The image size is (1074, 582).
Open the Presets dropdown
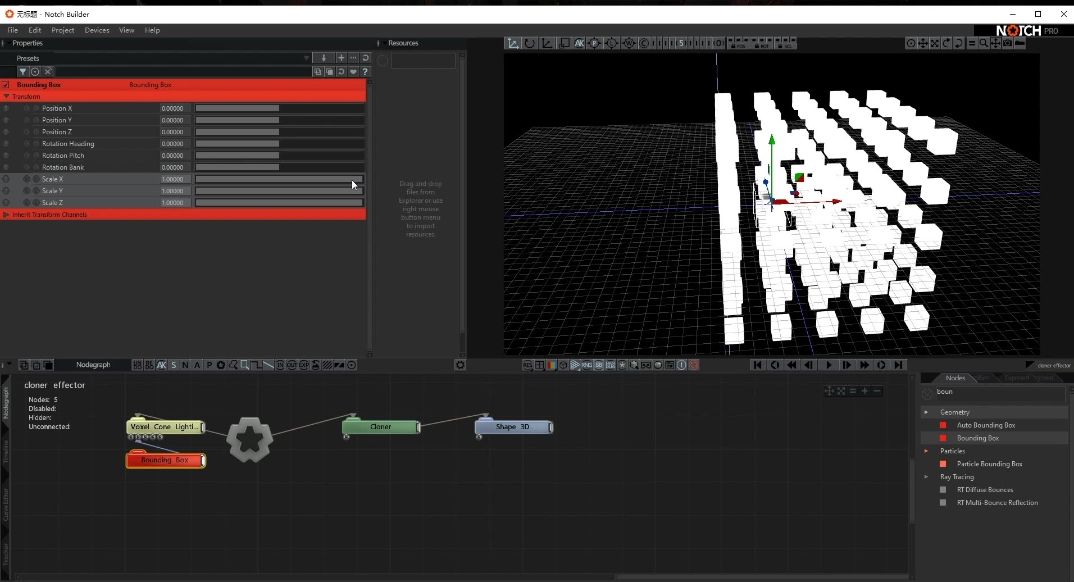coord(306,58)
